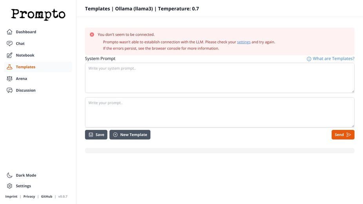
Task: Click the Discussion bubbles icon
Action: (9, 90)
